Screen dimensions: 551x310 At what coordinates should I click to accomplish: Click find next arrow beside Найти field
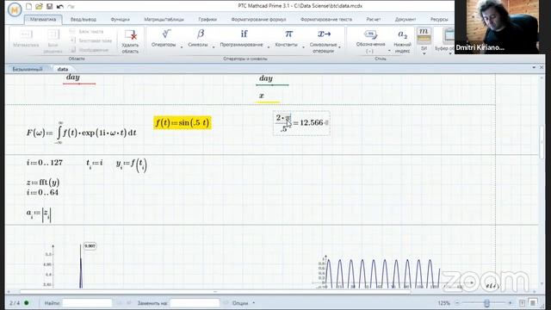(128, 302)
